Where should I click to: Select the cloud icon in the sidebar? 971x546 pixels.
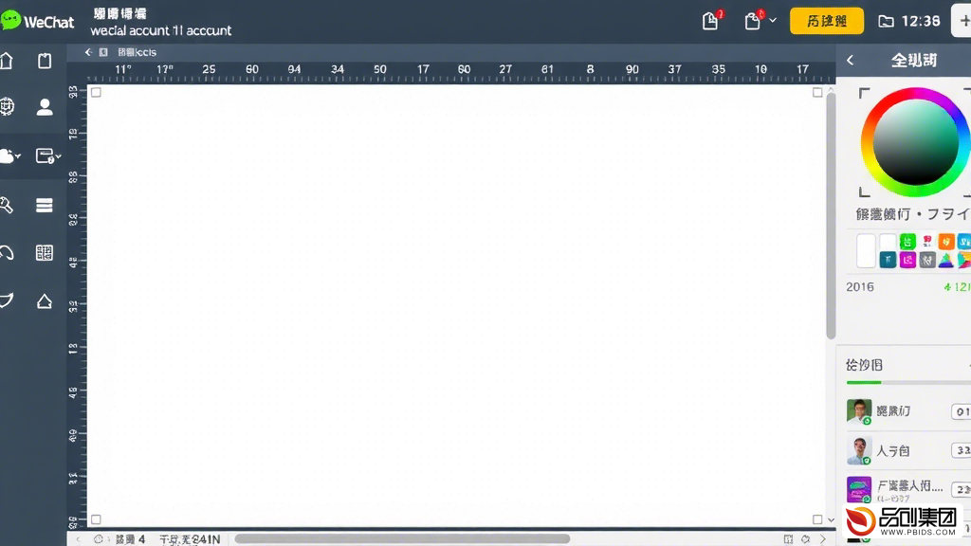[7, 156]
